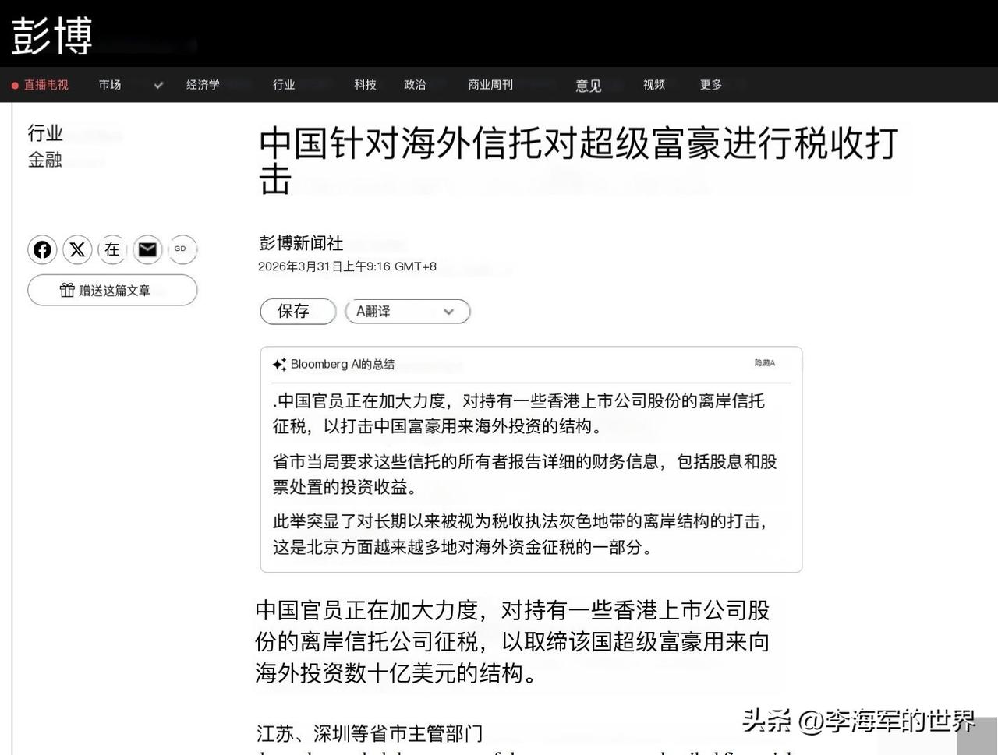Click the Bloomberg AI sparkle icon
The image size is (998, 755).
click(279, 364)
